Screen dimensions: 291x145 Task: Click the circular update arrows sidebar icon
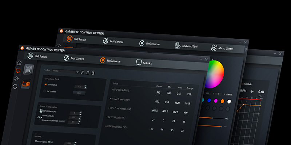[x=15, y=86]
